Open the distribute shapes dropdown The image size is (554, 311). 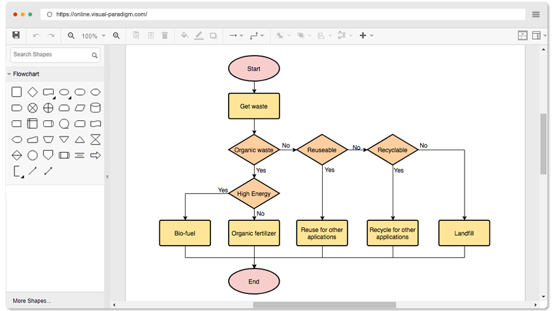click(x=345, y=35)
